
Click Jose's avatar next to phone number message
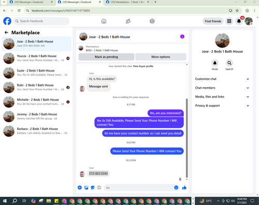pos(82,174)
